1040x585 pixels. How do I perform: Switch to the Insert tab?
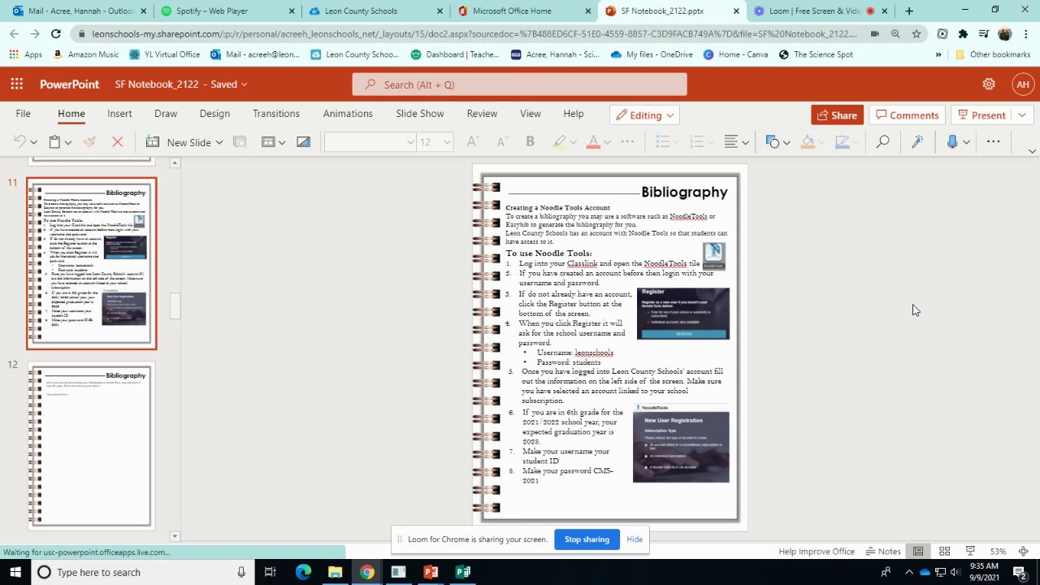click(119, 114)
